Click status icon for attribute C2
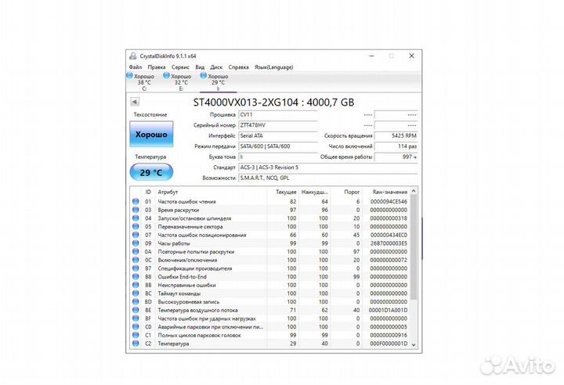Image resolution: width=564 pixels, height=385 pixels. click(x=136, y=344)
